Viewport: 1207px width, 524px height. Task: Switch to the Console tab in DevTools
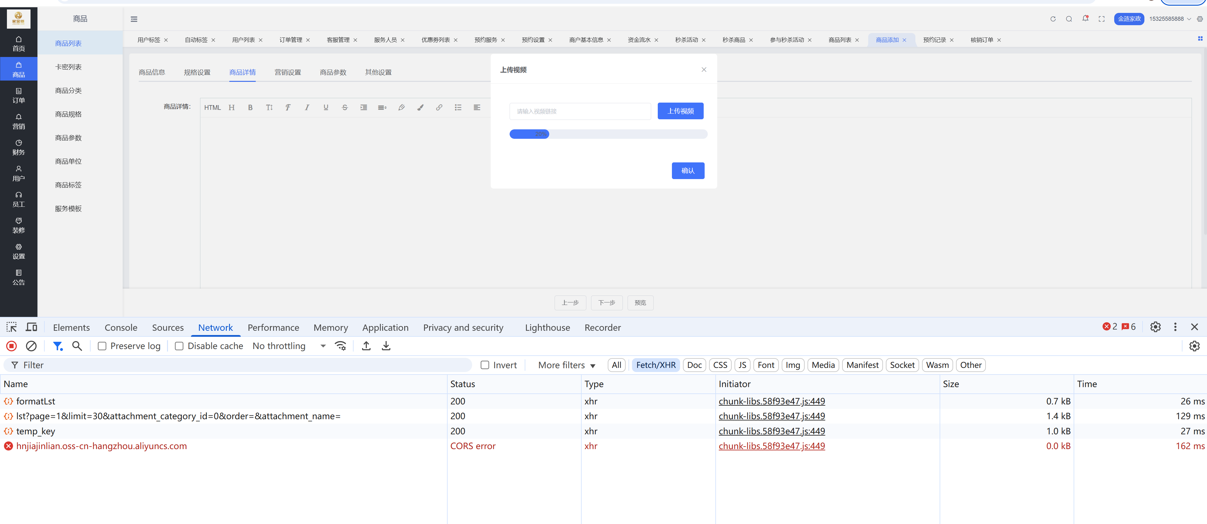coord(121,328)
